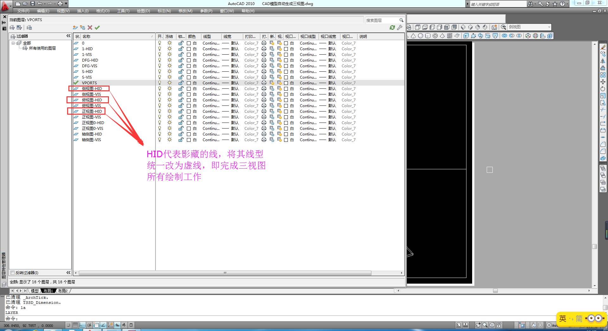Screen dimensions: 608x331
Task: Open the 侧视图 view dropdown
Action: [549, 27]
